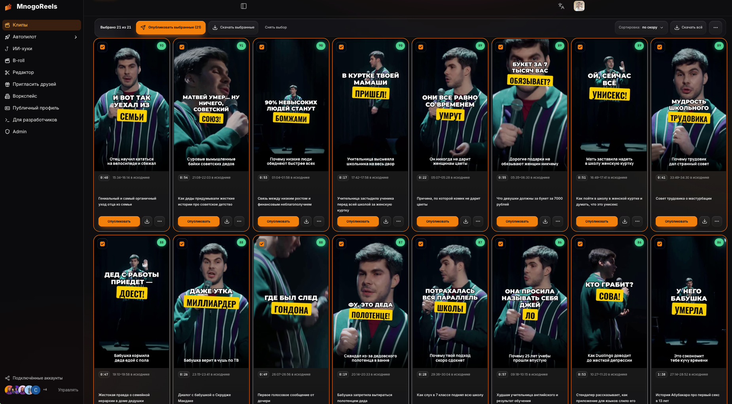The image size is (732, 404).
Task: Download the 'Они все равно умрут' clip
Action: coord(466,221)
